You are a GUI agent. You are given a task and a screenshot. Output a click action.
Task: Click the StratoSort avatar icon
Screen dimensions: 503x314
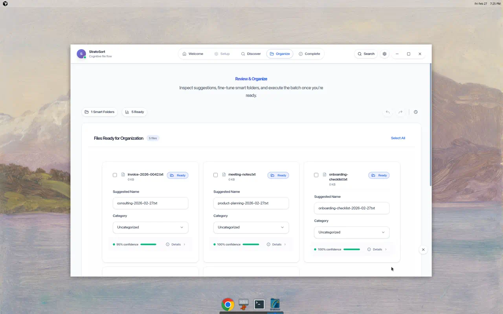click(x=81, y=54)
